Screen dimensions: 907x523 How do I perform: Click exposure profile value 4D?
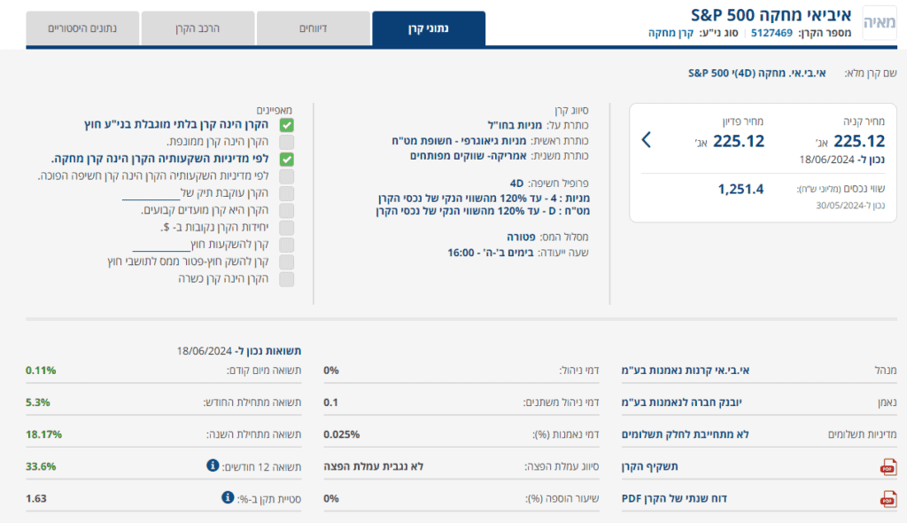516,183
